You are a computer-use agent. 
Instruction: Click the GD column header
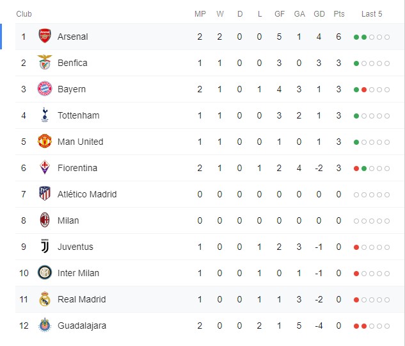point(319,14)
